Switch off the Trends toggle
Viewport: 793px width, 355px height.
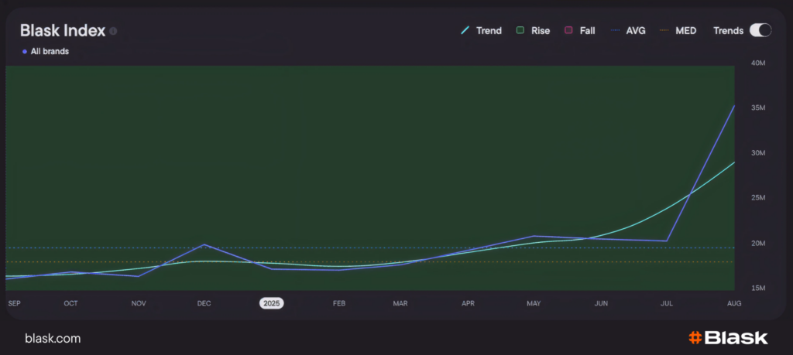[760, 30]
